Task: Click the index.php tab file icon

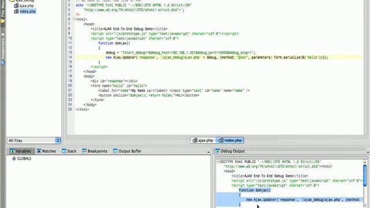Action: pos(221,140)
